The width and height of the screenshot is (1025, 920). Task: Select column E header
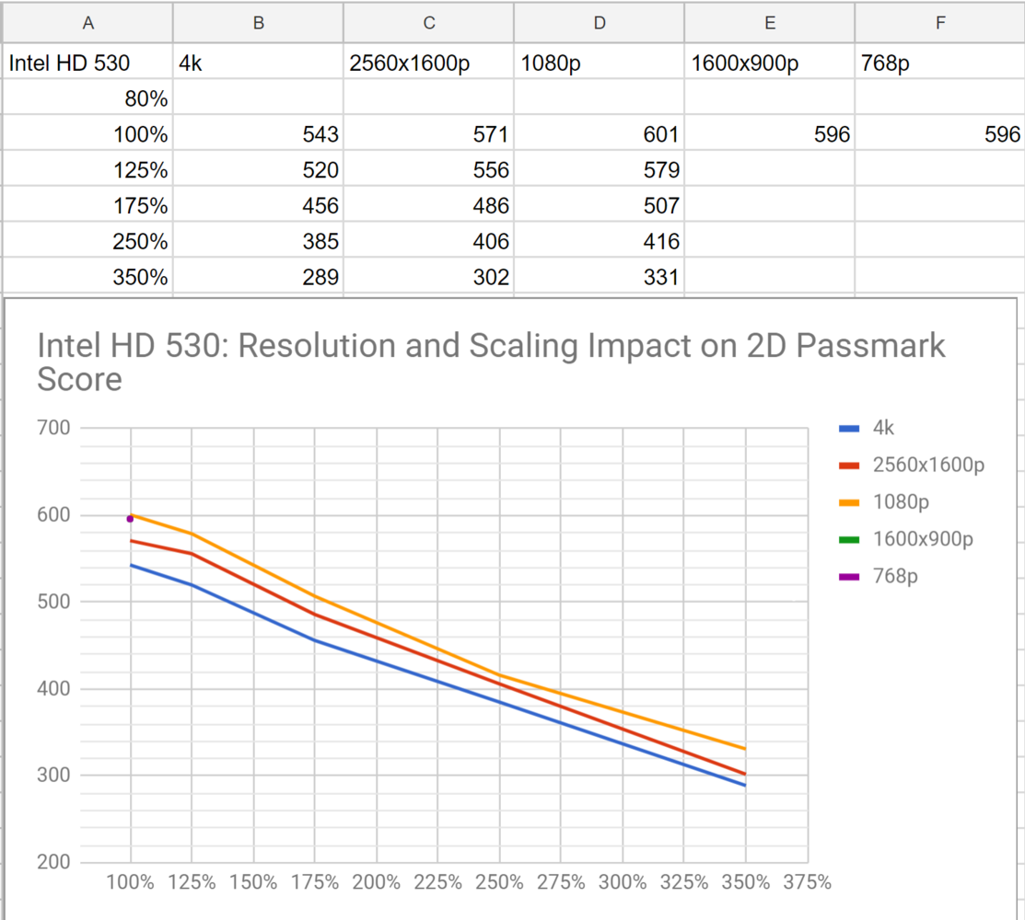click(770, 23)
